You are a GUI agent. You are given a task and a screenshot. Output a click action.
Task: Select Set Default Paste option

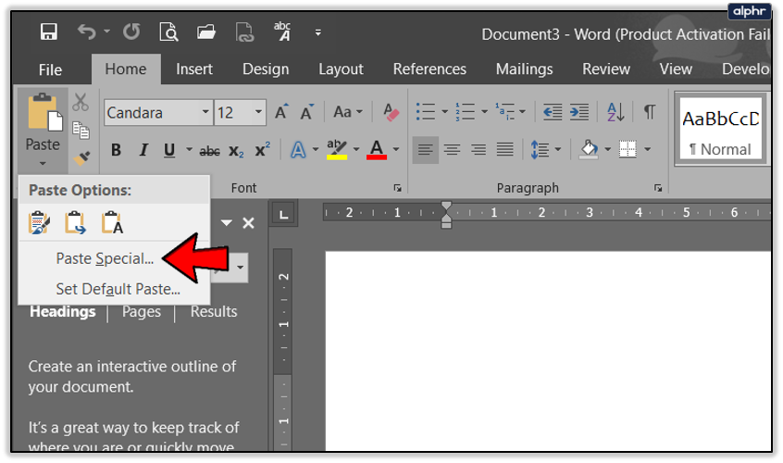(x=118, y=289)
